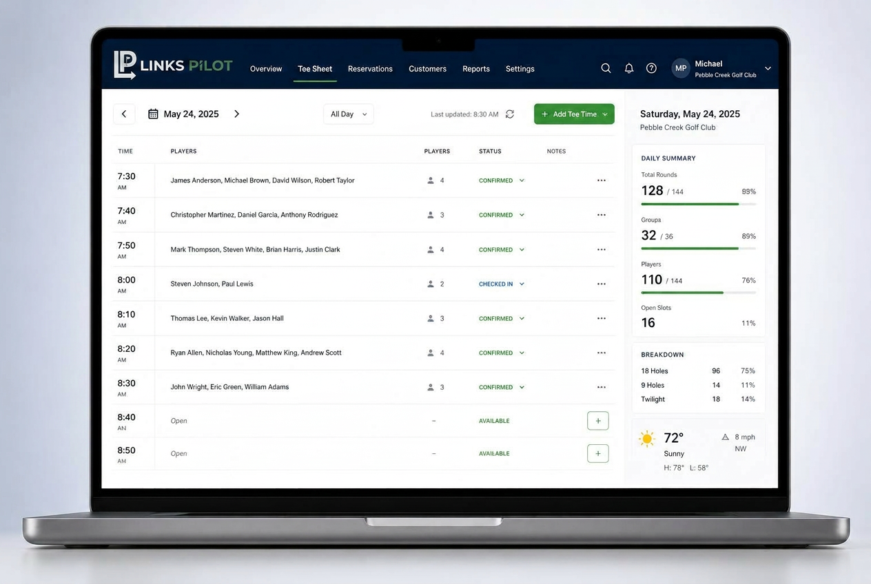Add booking to 8:50 open slot

coord(598,453)
